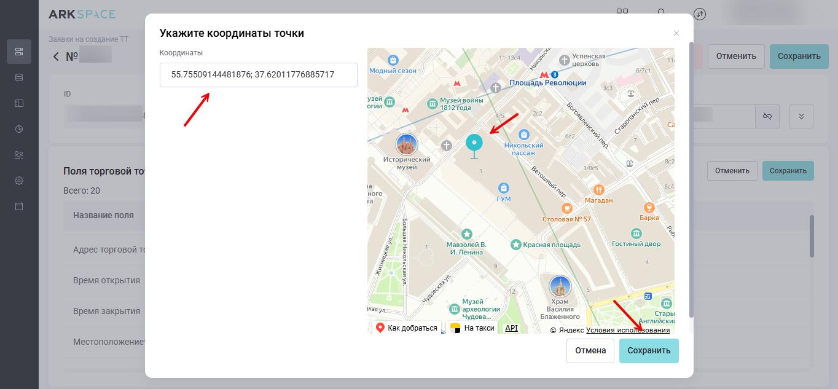Open Как добраться on the map
The height and width of the screenshot is (389, 838).
407,328
